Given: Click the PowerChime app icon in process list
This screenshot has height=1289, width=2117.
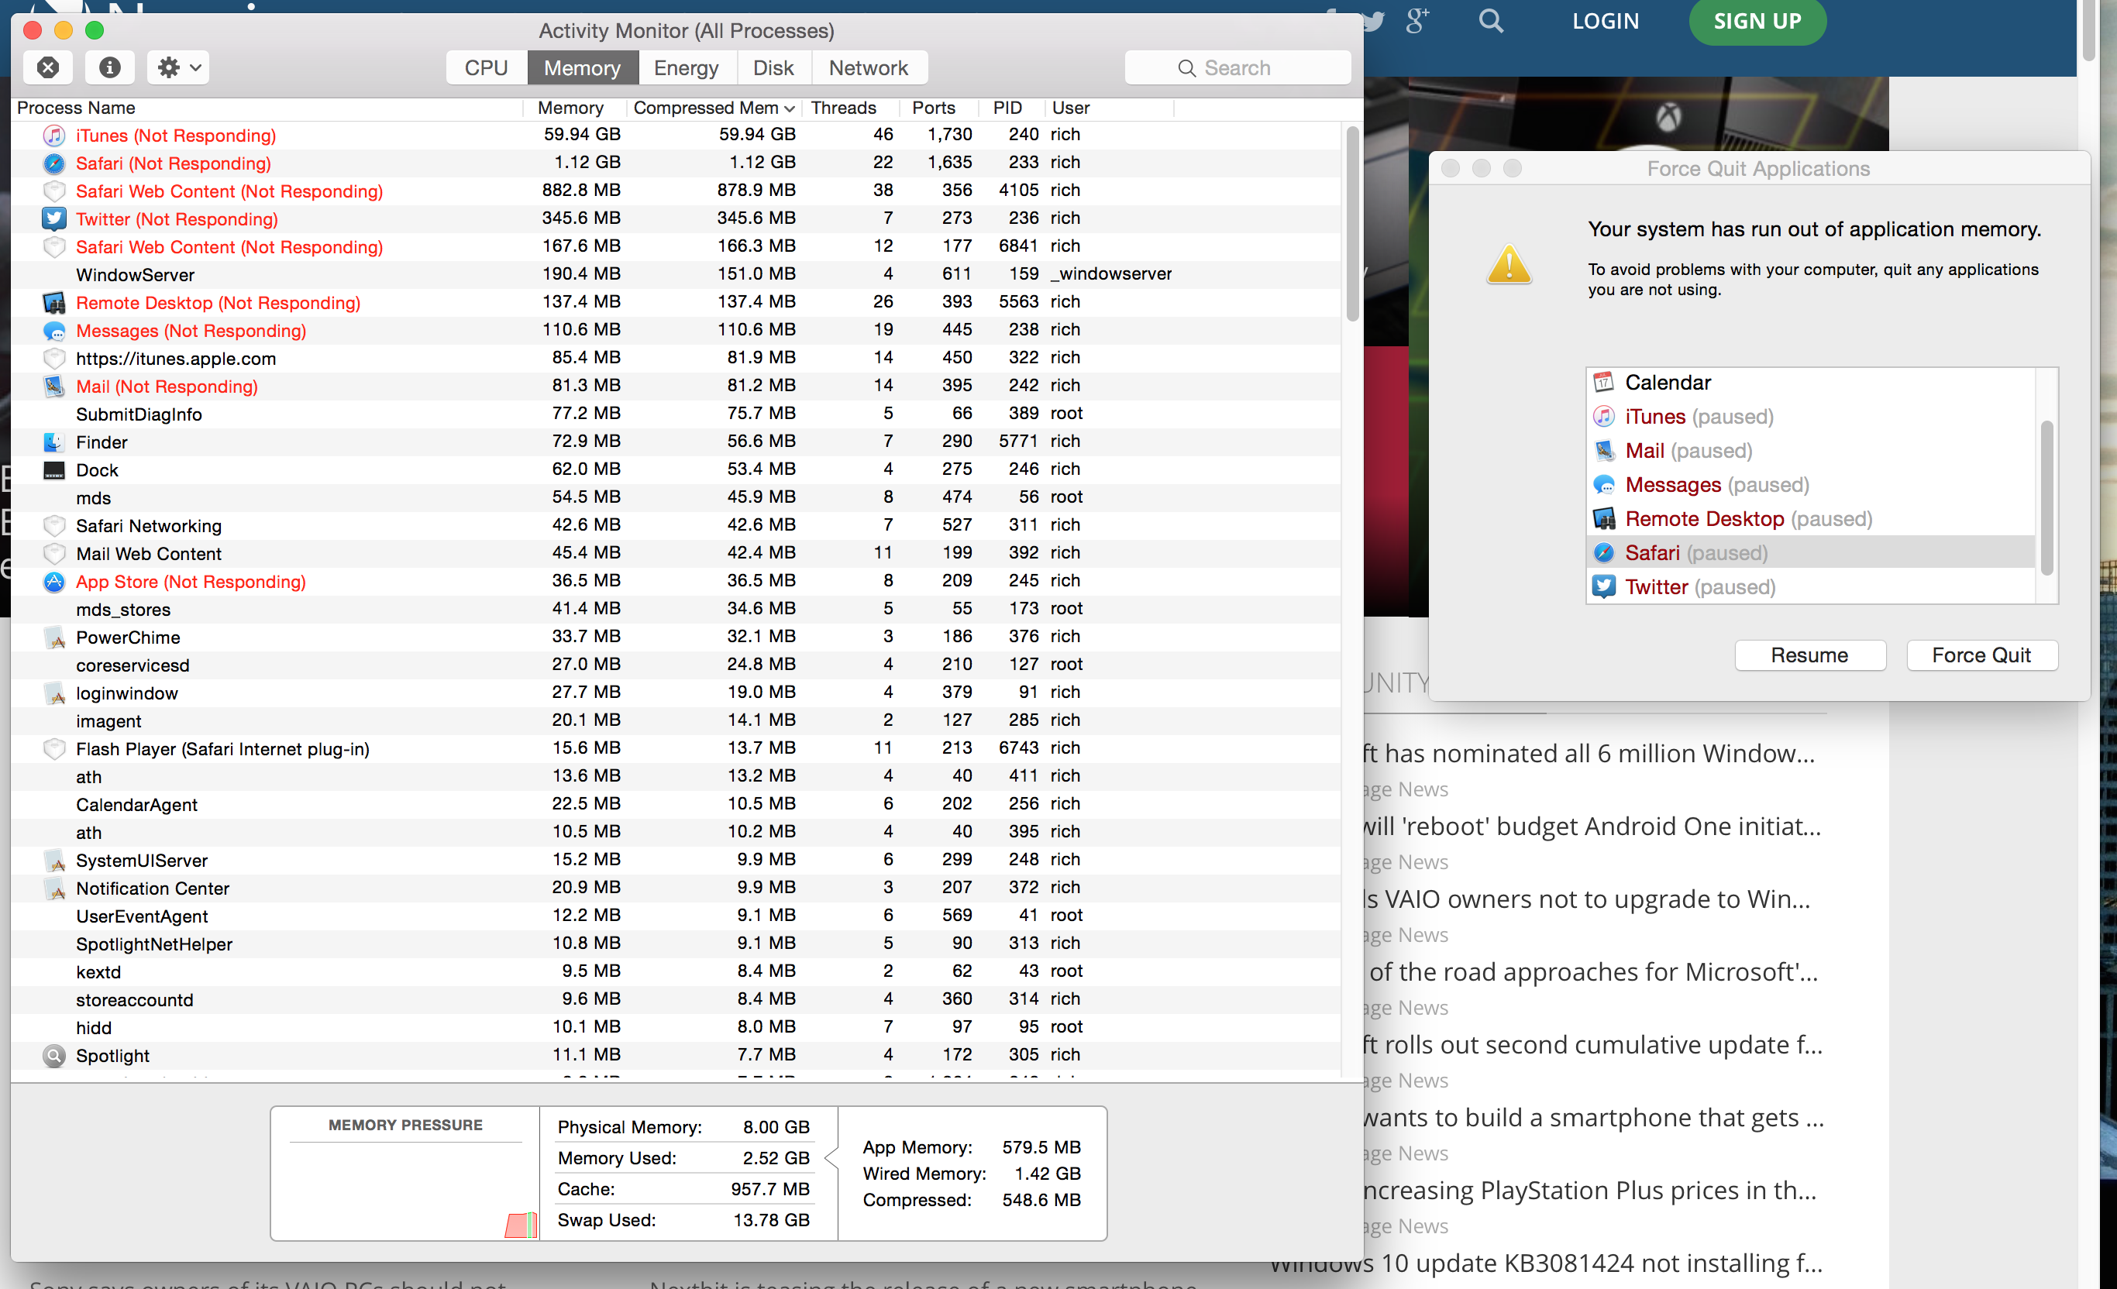Looking at the screenshot, I should tap(54, 638).
